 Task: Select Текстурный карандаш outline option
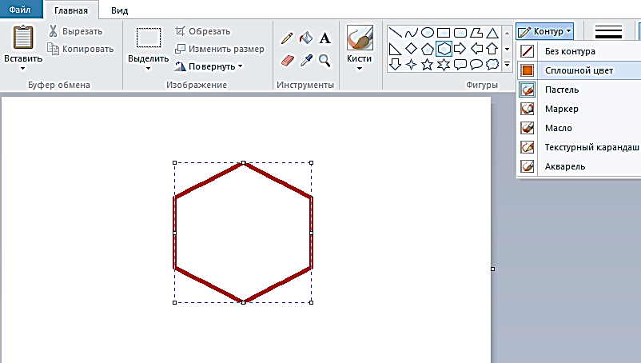[x=579, y=147]
